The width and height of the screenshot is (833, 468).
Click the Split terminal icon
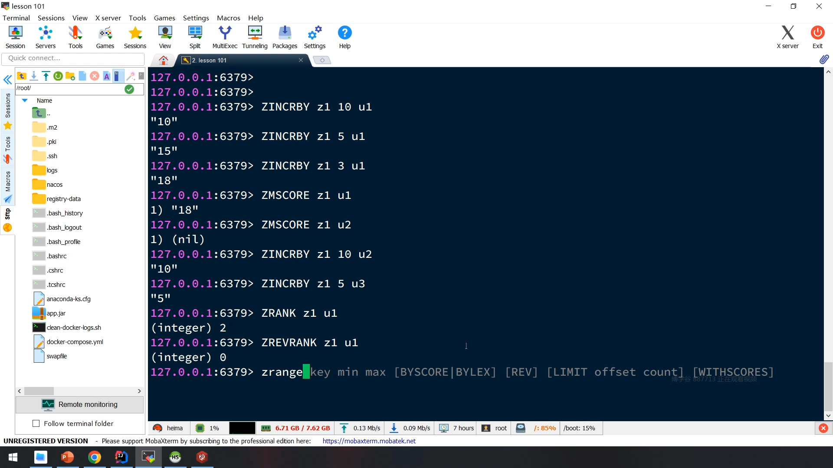coord(195,37)
